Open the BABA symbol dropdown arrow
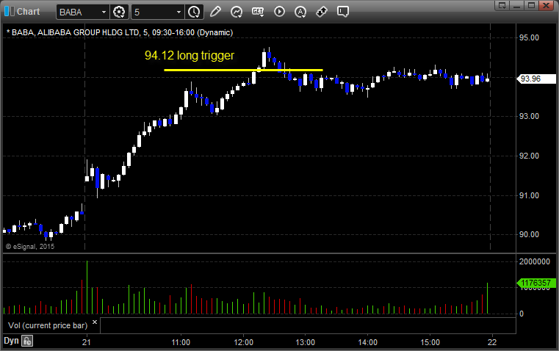 pos(104,12)
